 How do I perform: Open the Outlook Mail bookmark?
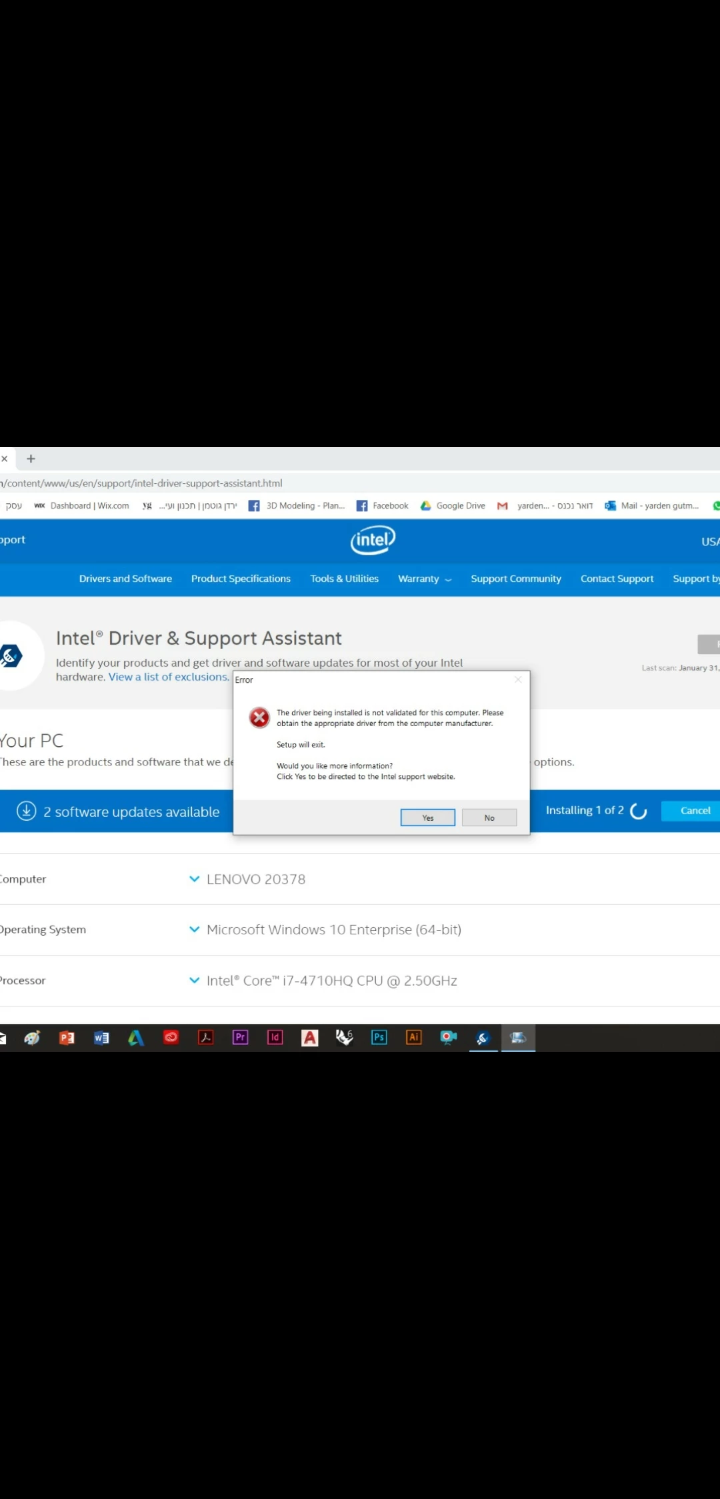click(x=652, y=506)
